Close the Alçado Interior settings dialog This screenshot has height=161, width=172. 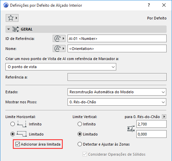164,5
